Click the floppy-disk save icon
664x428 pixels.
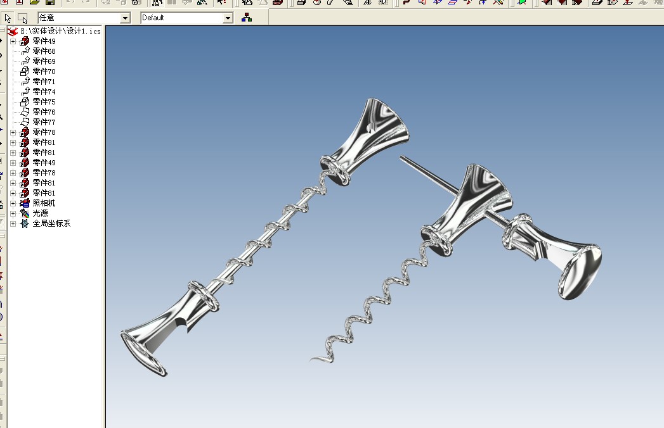[x=50, y=2]
